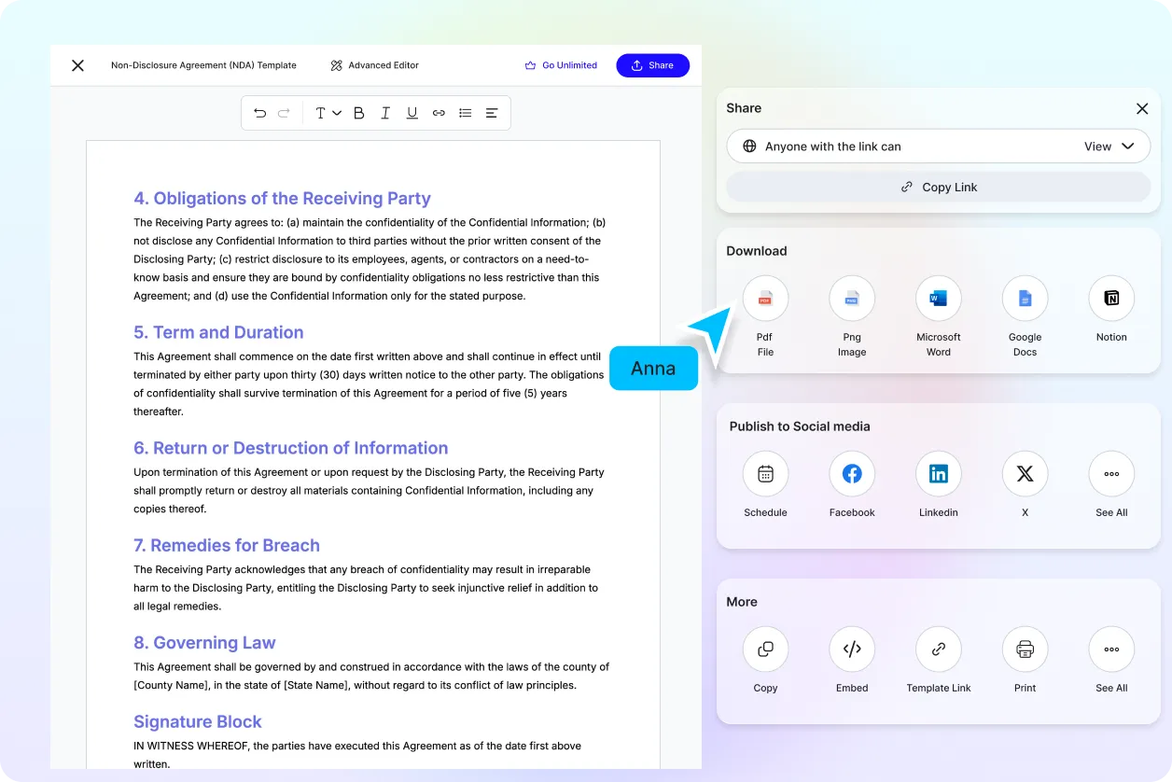Post the document to X

(1025, 473)
